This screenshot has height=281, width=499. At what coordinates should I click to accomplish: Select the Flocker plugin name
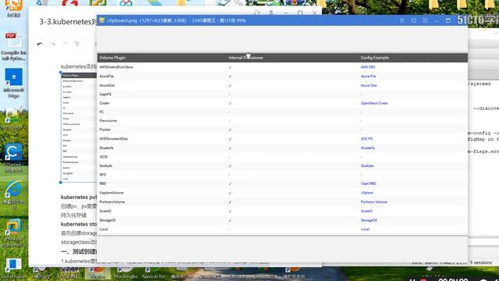[105, 130]
